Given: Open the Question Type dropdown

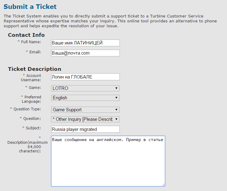Looking at the screenshot, I should pyautogui.click(x=85, y=110).
